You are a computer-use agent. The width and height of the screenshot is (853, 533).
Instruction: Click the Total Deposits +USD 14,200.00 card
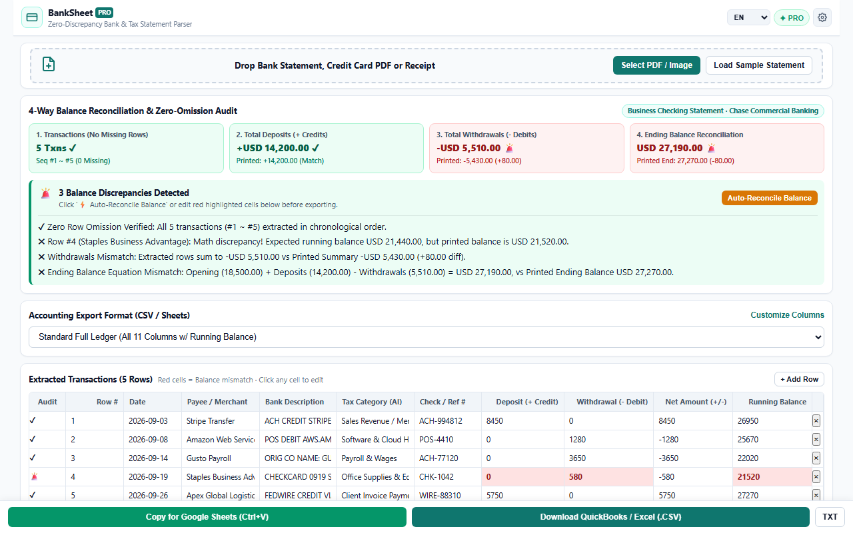pos(327,148)
